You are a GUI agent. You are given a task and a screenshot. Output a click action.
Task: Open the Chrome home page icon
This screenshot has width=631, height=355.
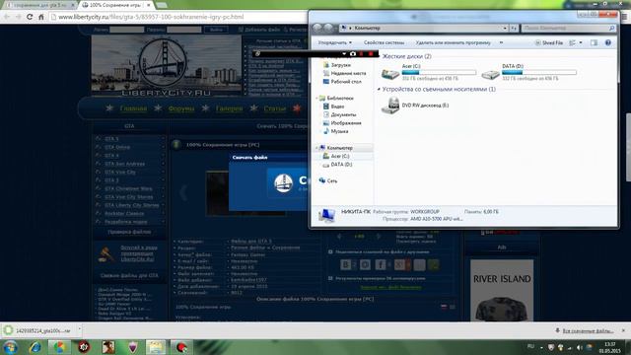click(x=41, y=17)
